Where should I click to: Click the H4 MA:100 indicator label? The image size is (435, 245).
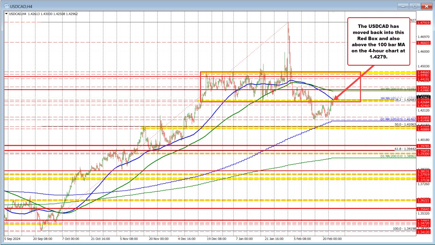click(387, 98)
